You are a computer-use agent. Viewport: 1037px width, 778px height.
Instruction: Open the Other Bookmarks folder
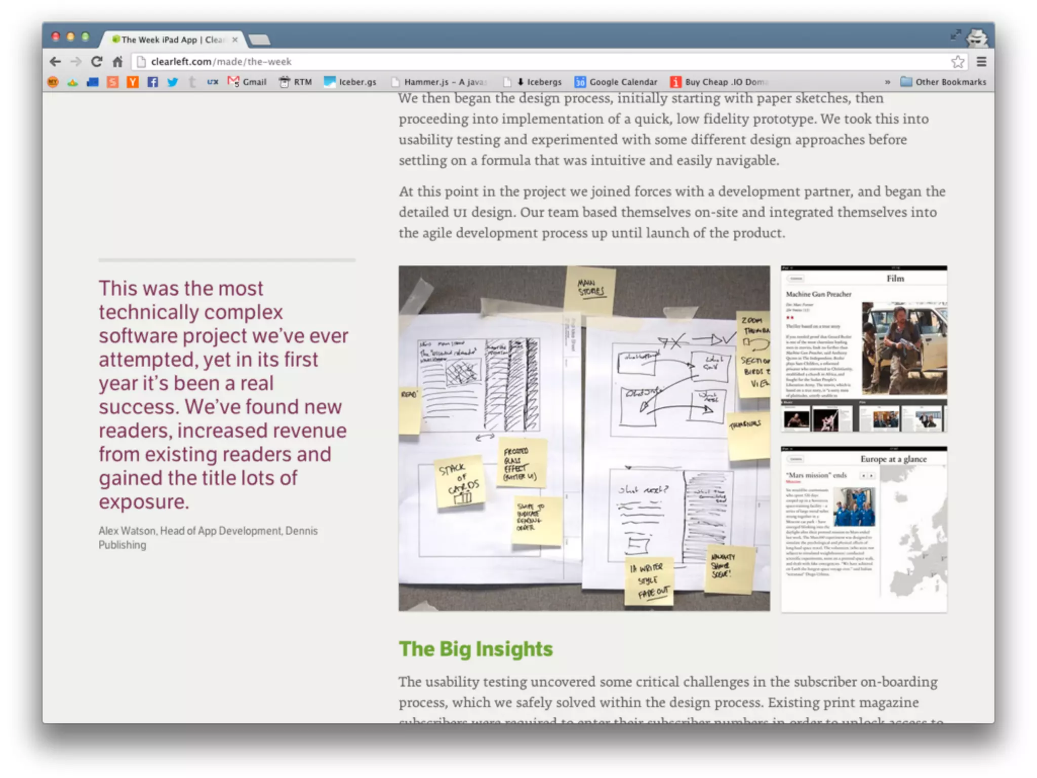[x=943, y=82]
